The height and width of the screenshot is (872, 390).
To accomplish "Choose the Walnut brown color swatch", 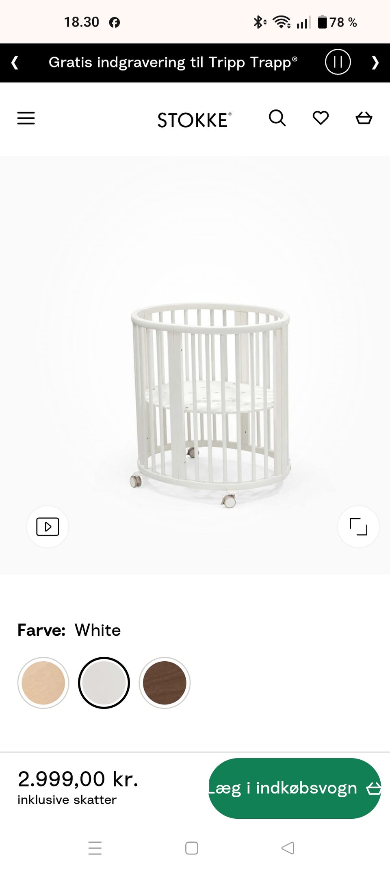I will [165, 683].
